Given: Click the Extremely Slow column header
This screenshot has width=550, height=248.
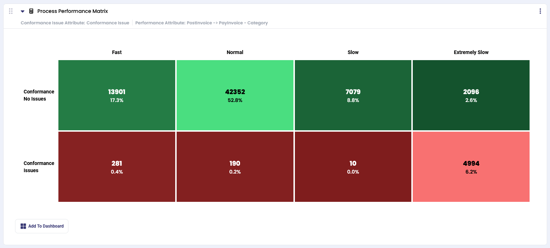Looking at the screenshot, I should (471, 52).
